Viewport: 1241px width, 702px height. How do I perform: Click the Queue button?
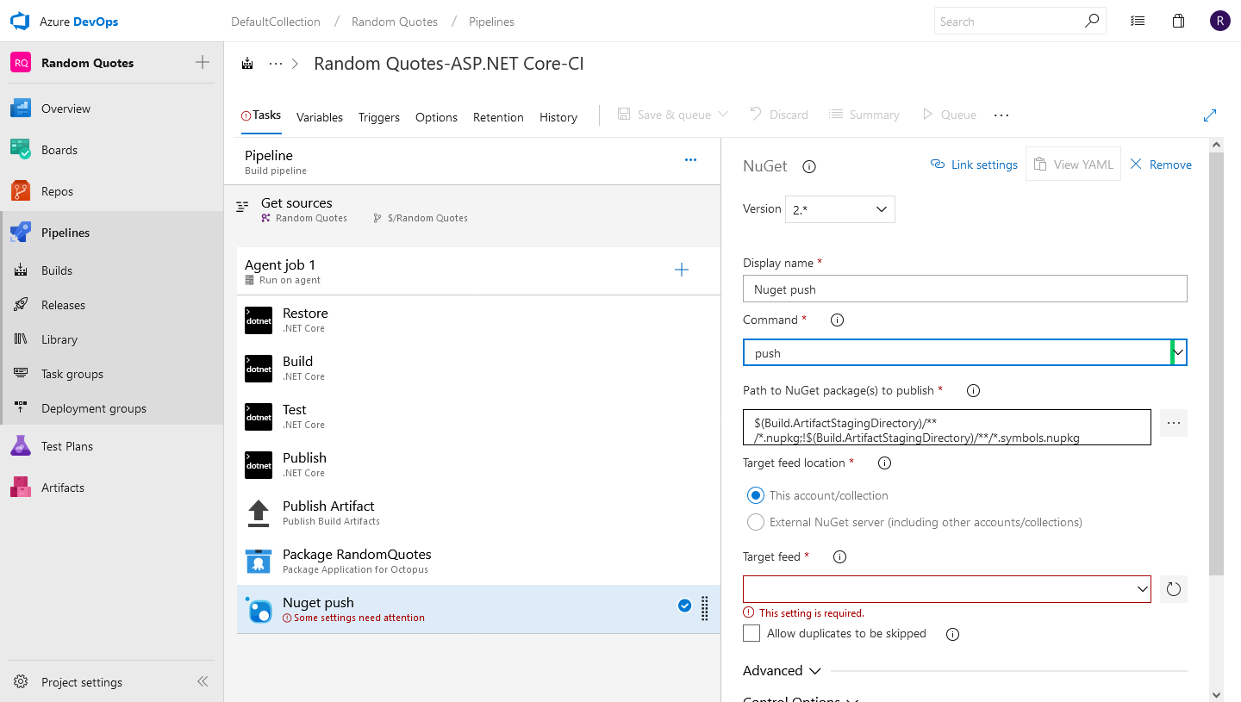949,115
